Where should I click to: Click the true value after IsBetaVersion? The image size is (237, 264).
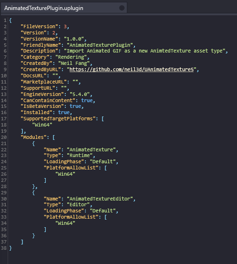coord(75,106)
